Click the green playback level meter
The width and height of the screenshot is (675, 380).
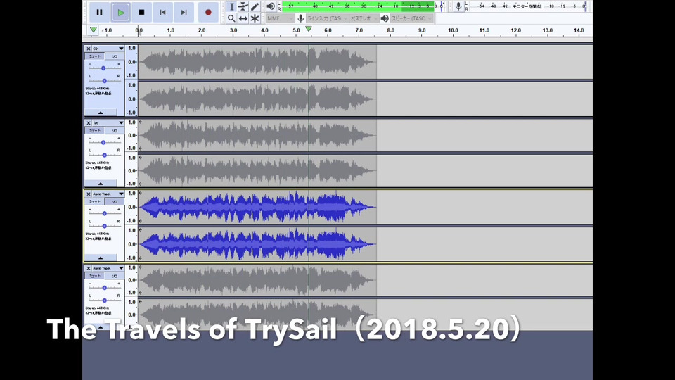coord(362,6)
